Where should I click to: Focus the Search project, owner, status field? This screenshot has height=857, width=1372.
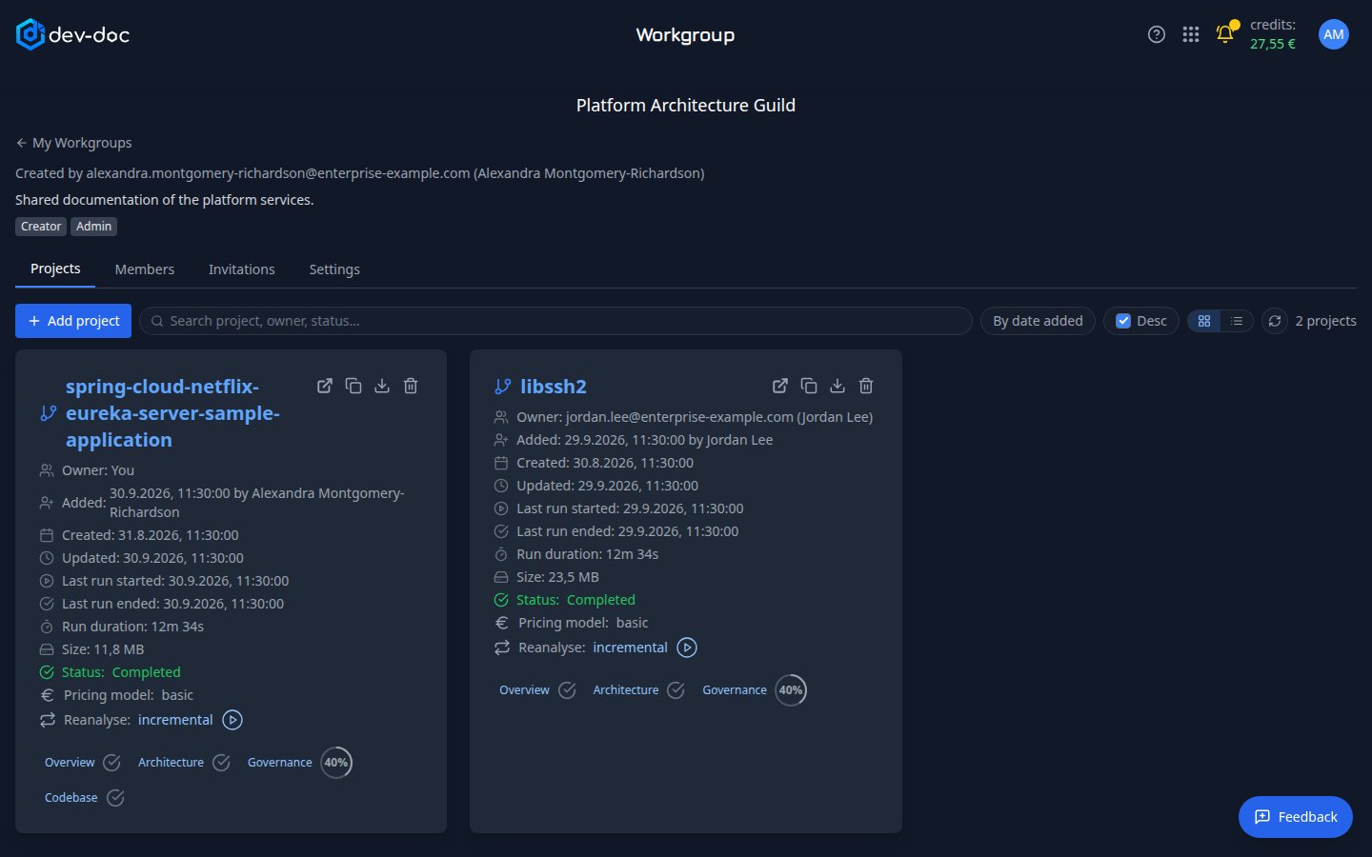[555, 321]
